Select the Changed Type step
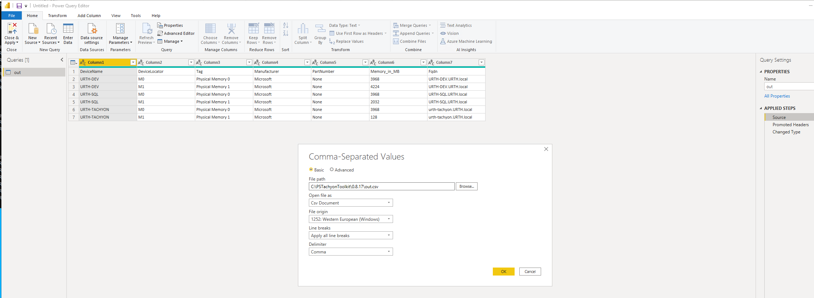This screenshot has width=814, height=298. (786, 132)
